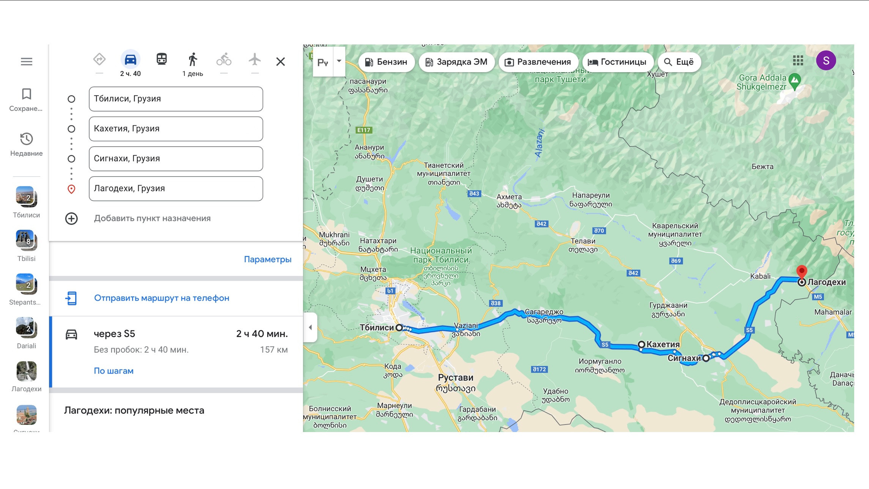Open the Параметры route options

267,259
